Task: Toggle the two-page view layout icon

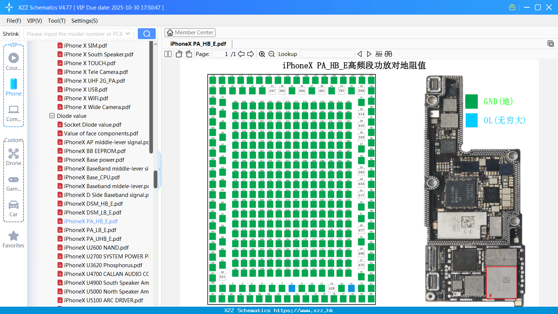Action: pyautogui.click(x=168, y=54)
